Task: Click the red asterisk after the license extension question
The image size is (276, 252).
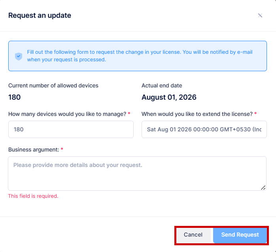Action: [255, 114]
